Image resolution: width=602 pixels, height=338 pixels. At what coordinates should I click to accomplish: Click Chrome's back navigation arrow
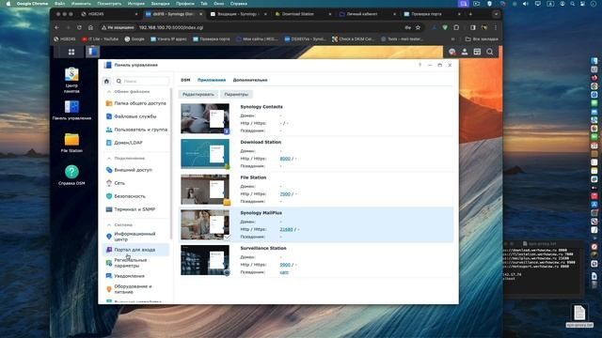pyautogui.click(x=56, y=27)
